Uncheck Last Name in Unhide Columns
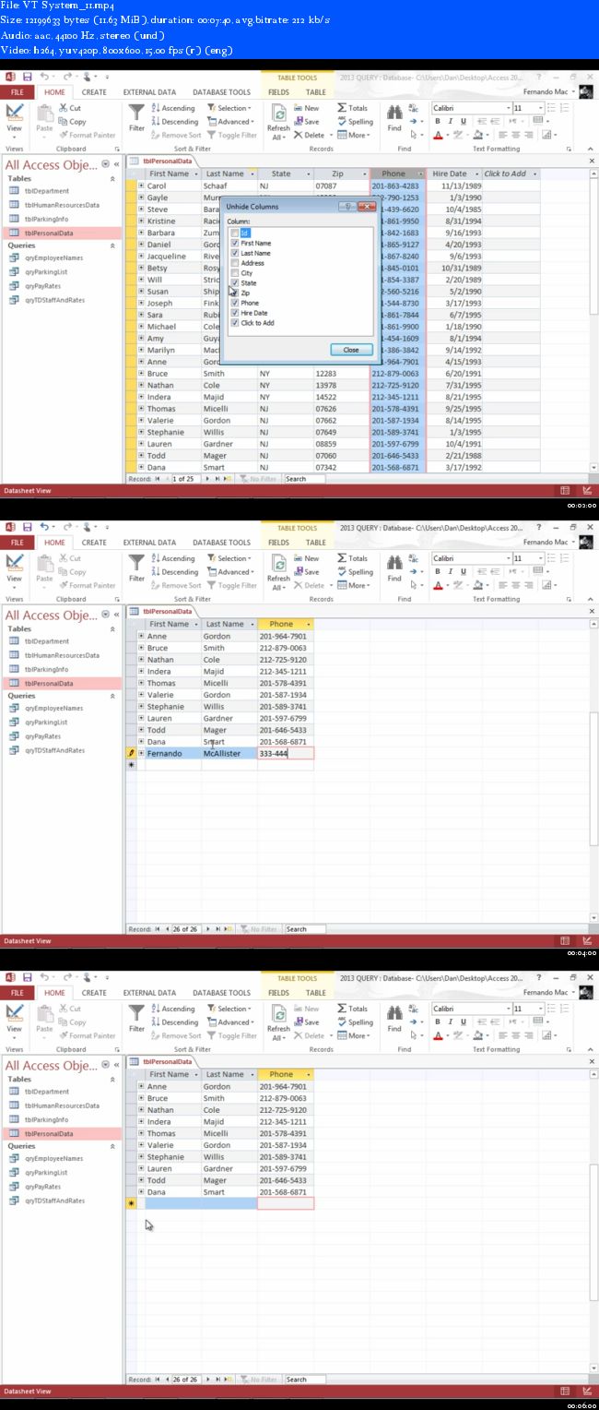Viewport: 599px width, 1410px height. (x=235, y=253)
